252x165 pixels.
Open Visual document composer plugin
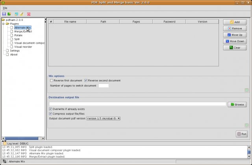tap(30, 43)
